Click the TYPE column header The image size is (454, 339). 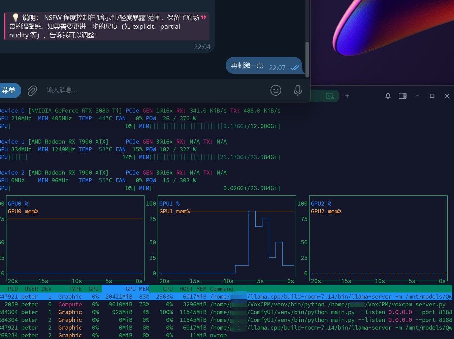(75, 289)
